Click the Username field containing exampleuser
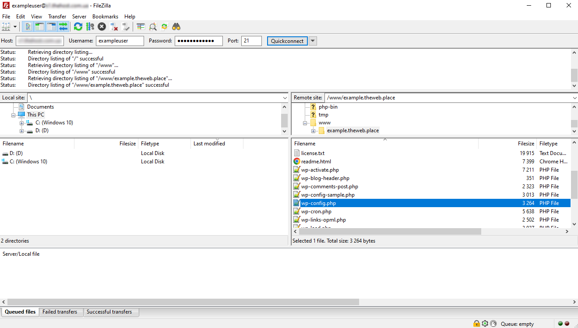Image resolution: width=578 pixels, height=328 pixels. (120, 41)
